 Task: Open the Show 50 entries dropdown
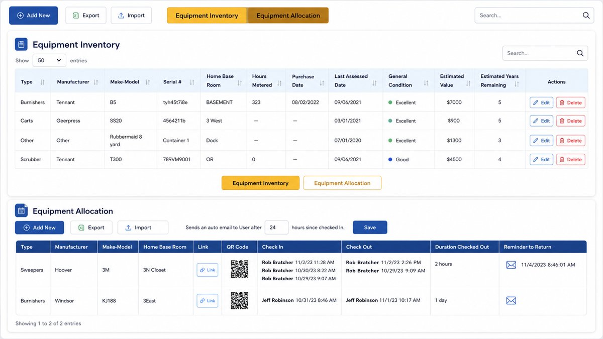[49, 60]
